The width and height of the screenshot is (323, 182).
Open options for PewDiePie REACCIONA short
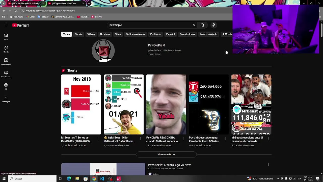click(183, 139)
